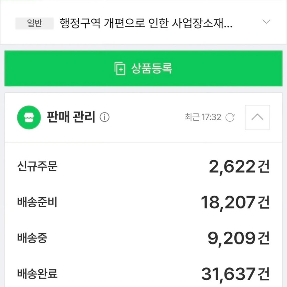The image size is (287, 287).
Task: Open the 배송준비 row label
Action: [x=37, y=202]
